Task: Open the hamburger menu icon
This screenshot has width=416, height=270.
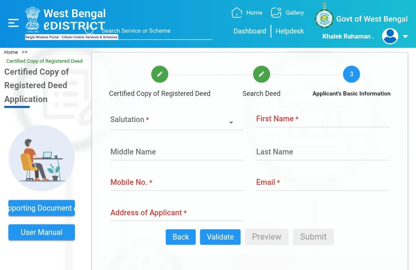Action: pyautogui.click(x=13, y=23)
